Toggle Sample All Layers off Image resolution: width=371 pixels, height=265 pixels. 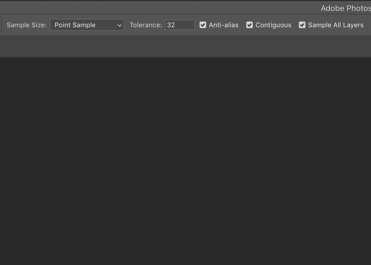pyautogui.click(x=302, y=25)
